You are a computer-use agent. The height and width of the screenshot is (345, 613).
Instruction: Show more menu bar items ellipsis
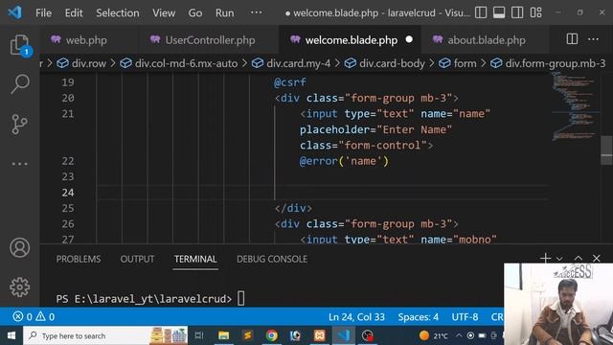256,12
